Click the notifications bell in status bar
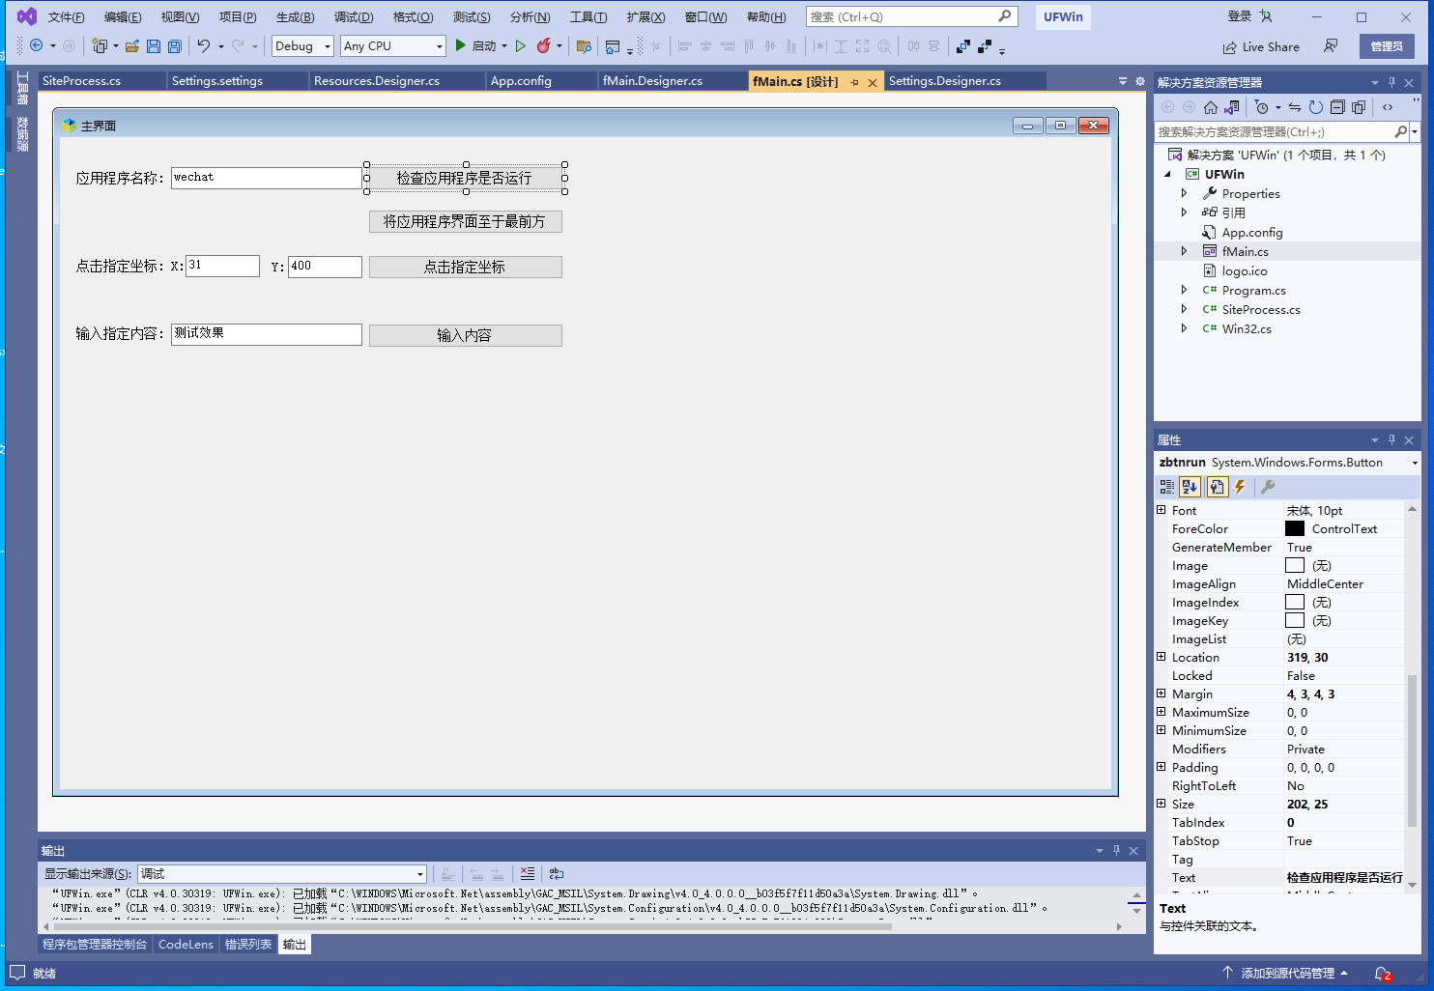1434x991 pixels. click(1383, 974)
